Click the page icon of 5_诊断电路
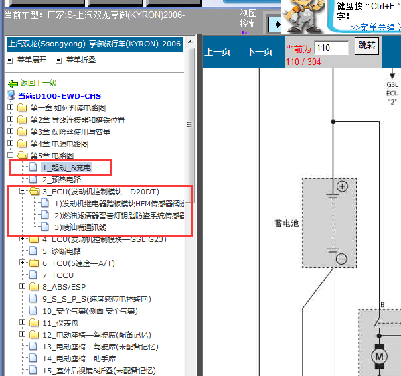This screenshot has width=401, height=376. point(33,251)
